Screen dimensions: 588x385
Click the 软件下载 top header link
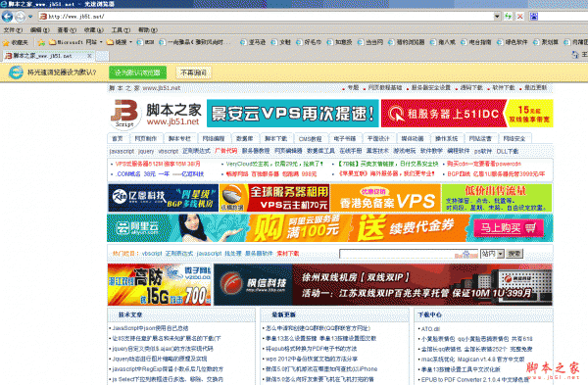click(504, 87)
